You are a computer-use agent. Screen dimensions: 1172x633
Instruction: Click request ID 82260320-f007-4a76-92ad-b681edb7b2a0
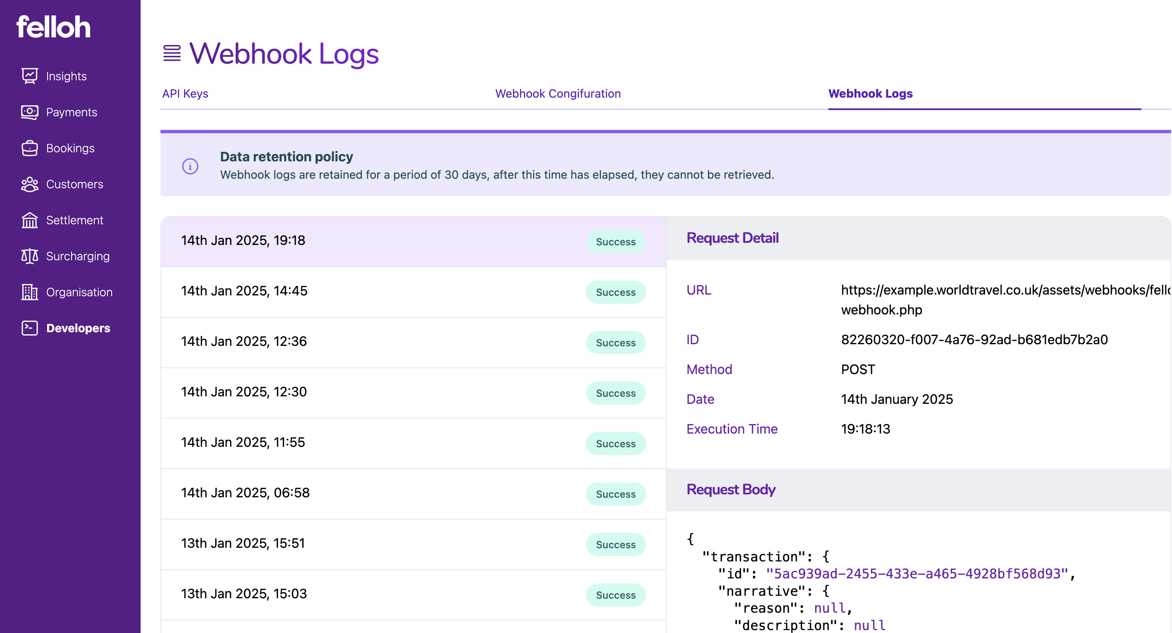[x=974, y=340]
